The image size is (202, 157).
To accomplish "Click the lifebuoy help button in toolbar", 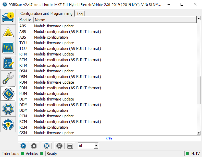I will pos(47,146).
